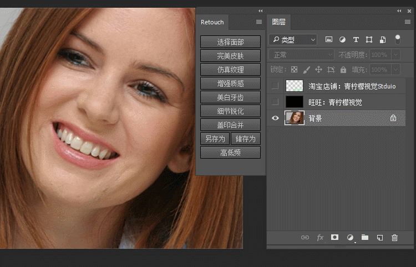Add a layer mask
The height and width of the screenshot is (267, 416).
click(x=334, y=237)
